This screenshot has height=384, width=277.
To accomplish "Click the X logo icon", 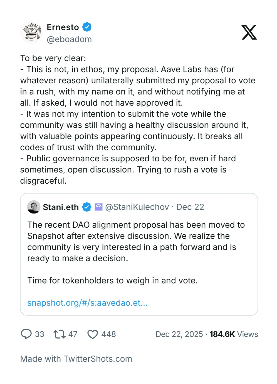I will coord(249,33).
